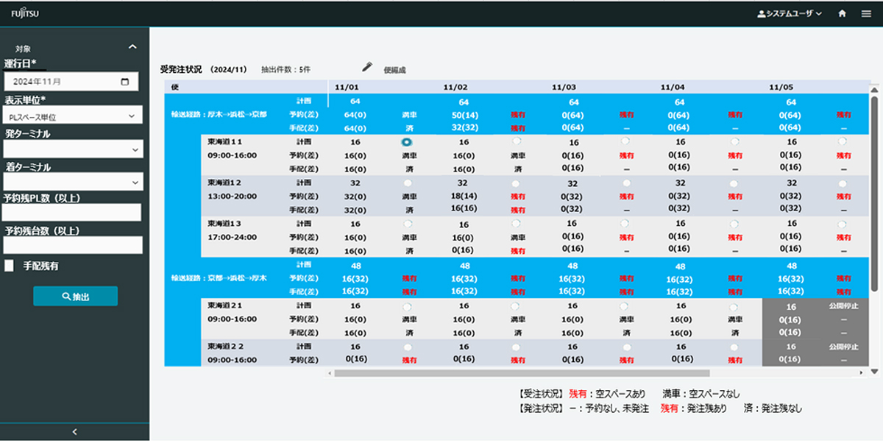The height and width of the screenshot is (446, 883).
Task: Collapse the sidebar with the left chevron
Action: [x=74, y=432]
